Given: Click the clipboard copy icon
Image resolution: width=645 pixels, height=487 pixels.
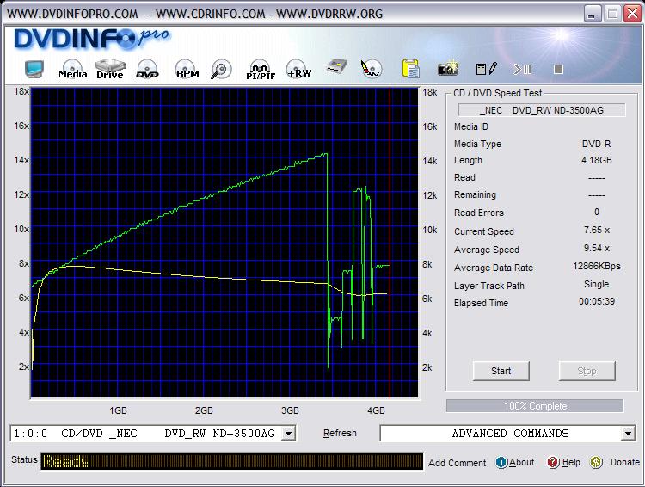Looking at the screenshot, I should [x=410, y=68].
